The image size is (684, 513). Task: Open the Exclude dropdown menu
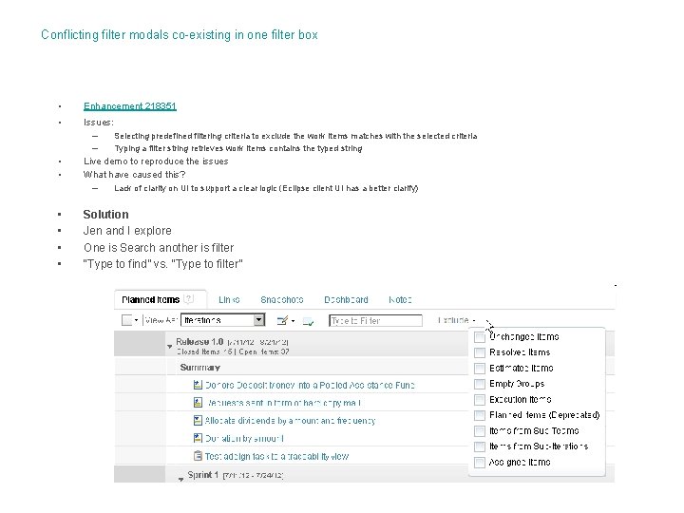[x=457, y=320]
